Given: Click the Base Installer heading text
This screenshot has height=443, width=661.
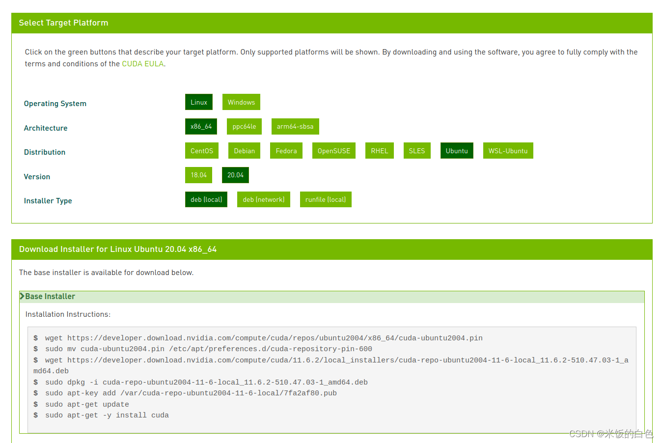Looking at the screenshot, I should 50,297.
